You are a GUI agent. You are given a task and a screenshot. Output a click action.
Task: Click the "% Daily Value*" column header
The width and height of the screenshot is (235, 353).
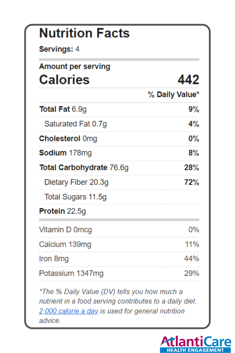pyautogui.click(x=174, y=95)
